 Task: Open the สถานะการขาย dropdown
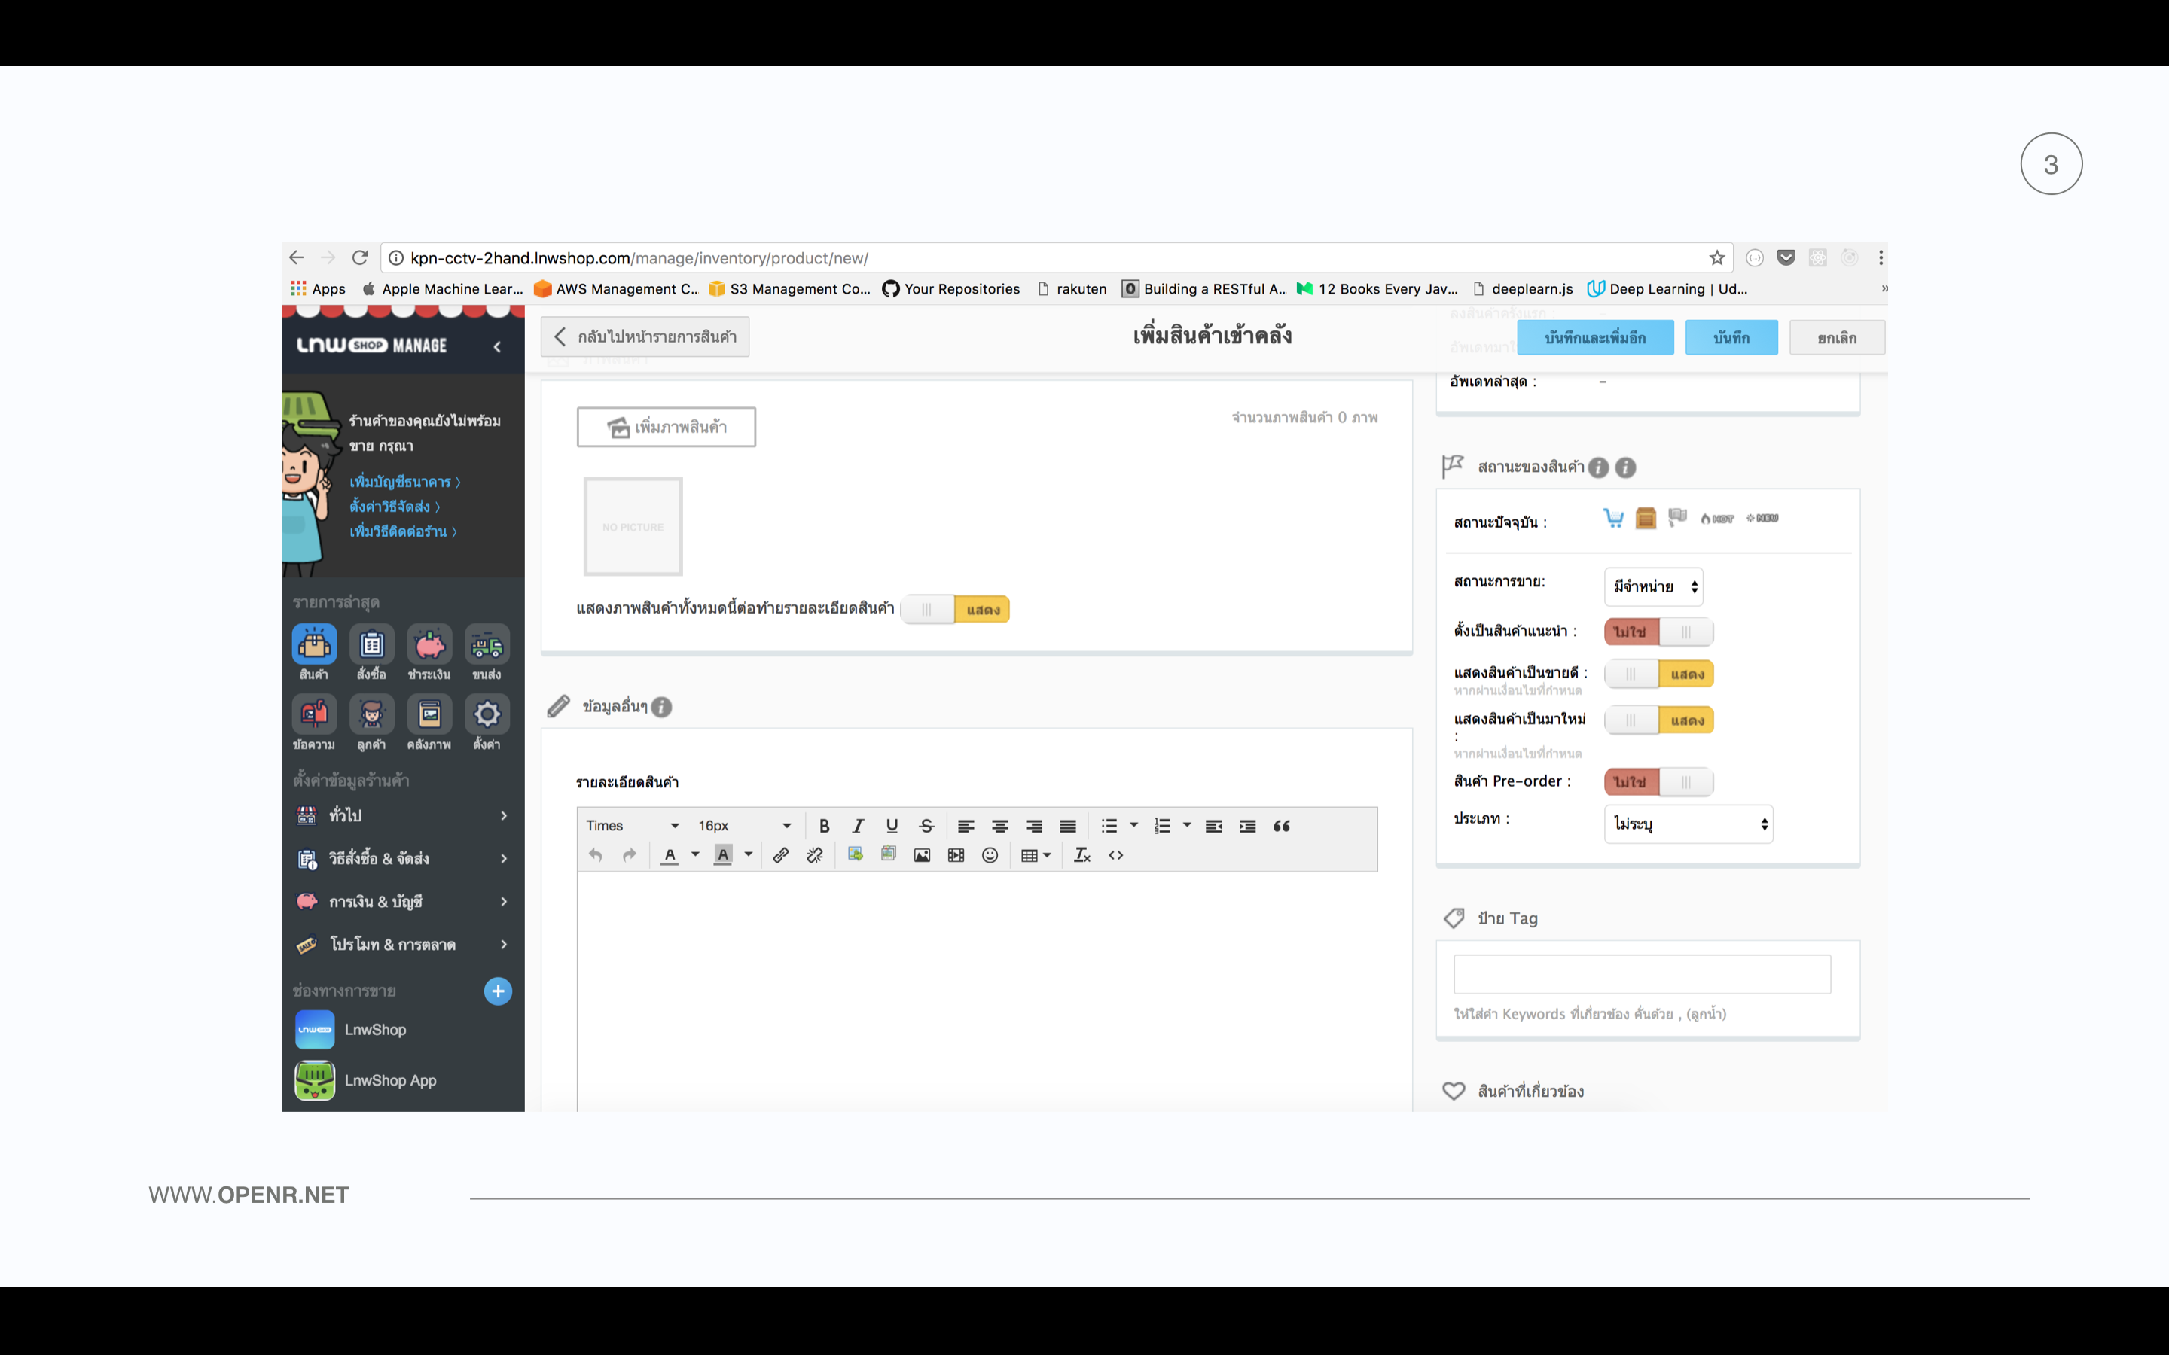(x=1653, y=587)
